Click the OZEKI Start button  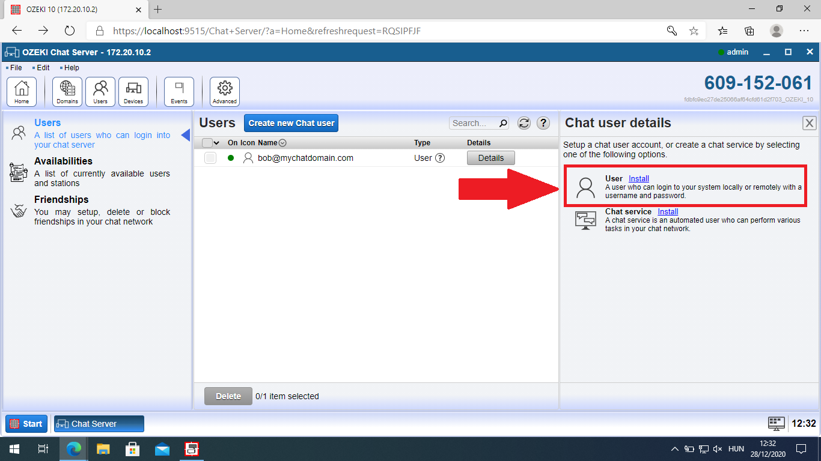coord(26,424)
